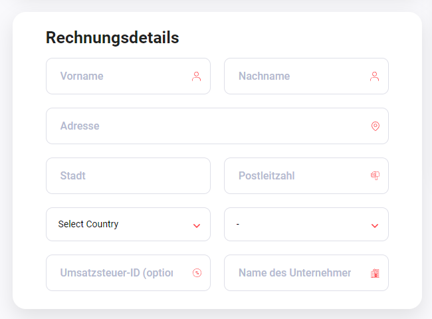432x319 pixels.
Task: Open the Select Country dropdown
Action: [x=128, y=224]
